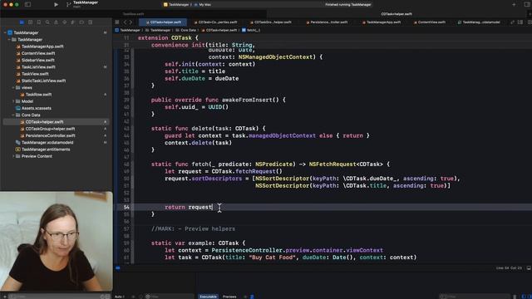Open the TaskManager scheme selector
Screen dimensions: 532x299
[176, 5]
